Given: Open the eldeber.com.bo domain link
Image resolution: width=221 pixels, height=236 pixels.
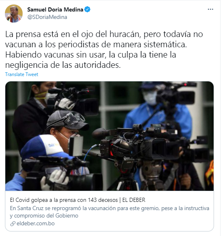Looking at the screenshot, I should (x=36, y=224).
